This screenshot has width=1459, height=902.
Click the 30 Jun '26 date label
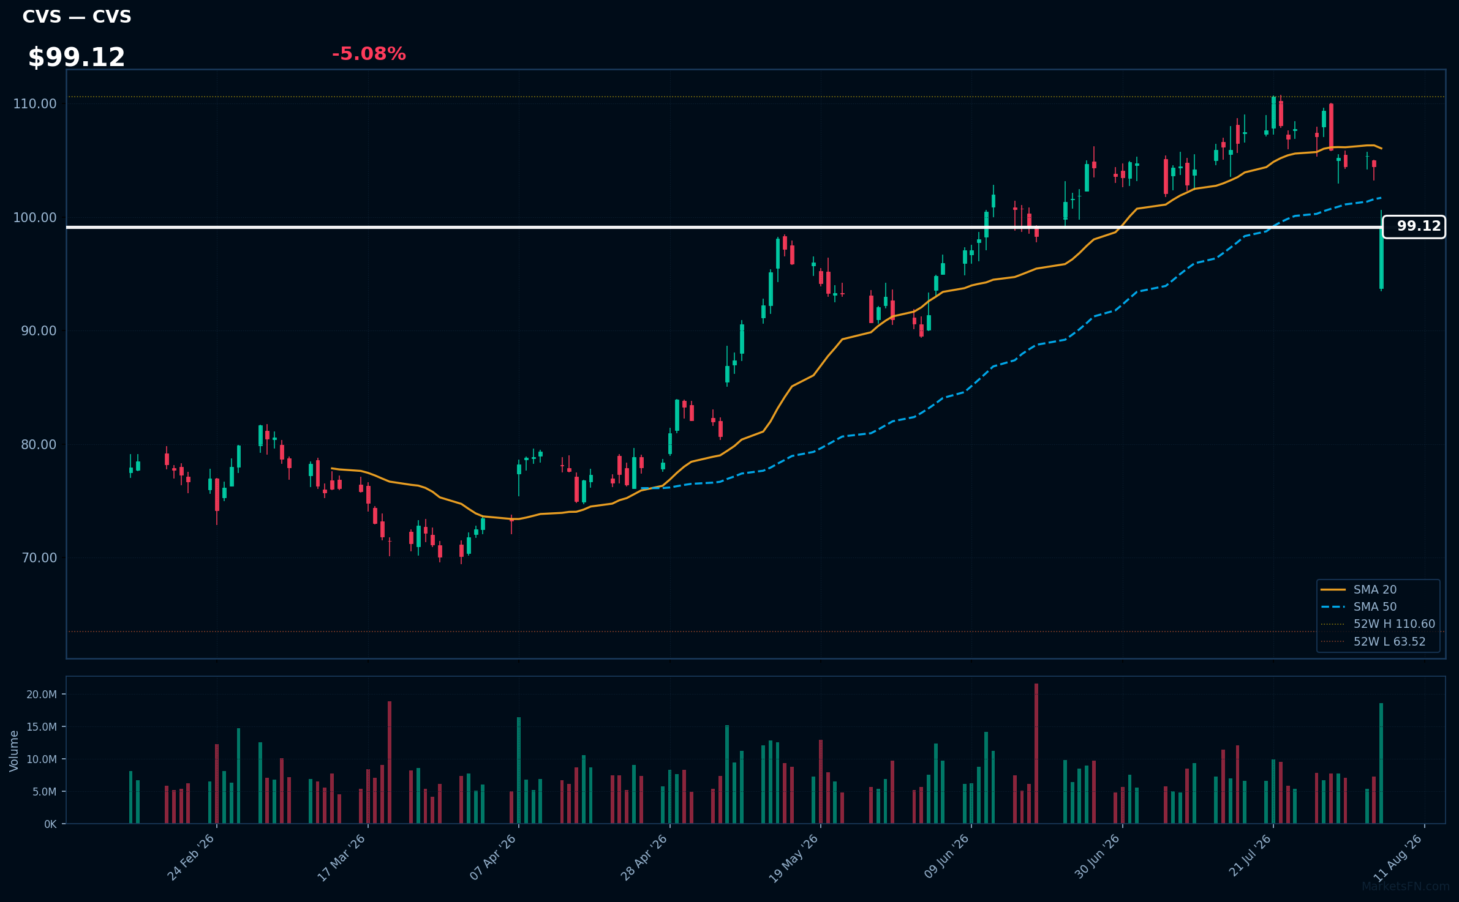[1097, 857]
